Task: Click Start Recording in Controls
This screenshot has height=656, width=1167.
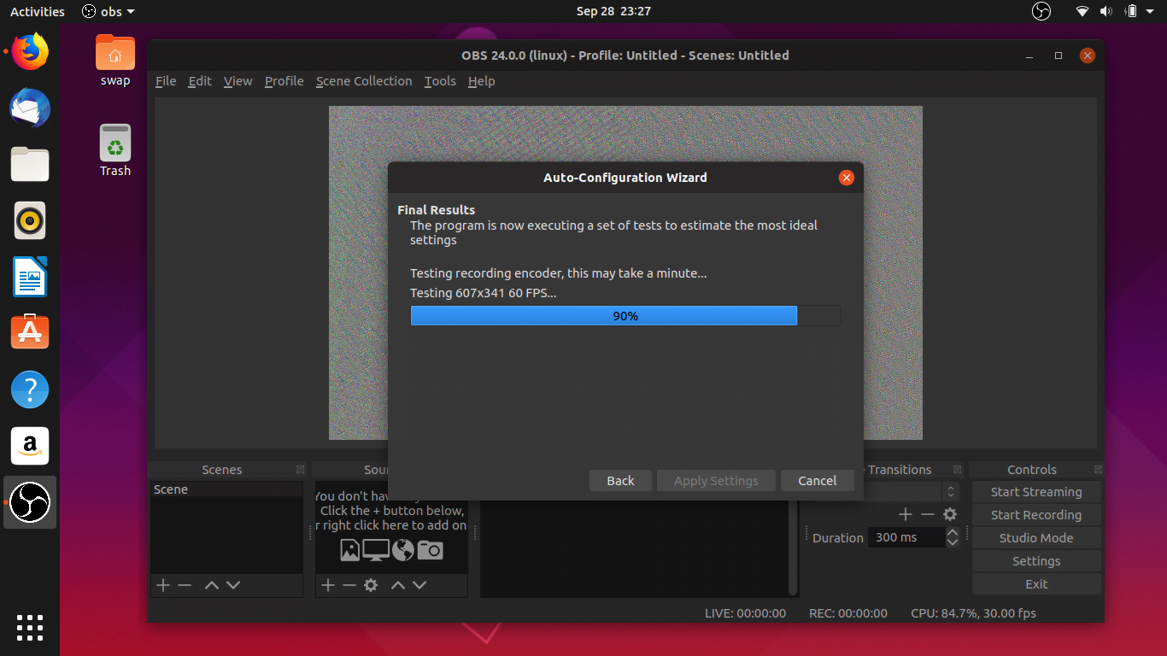Action: (1036, 515)
